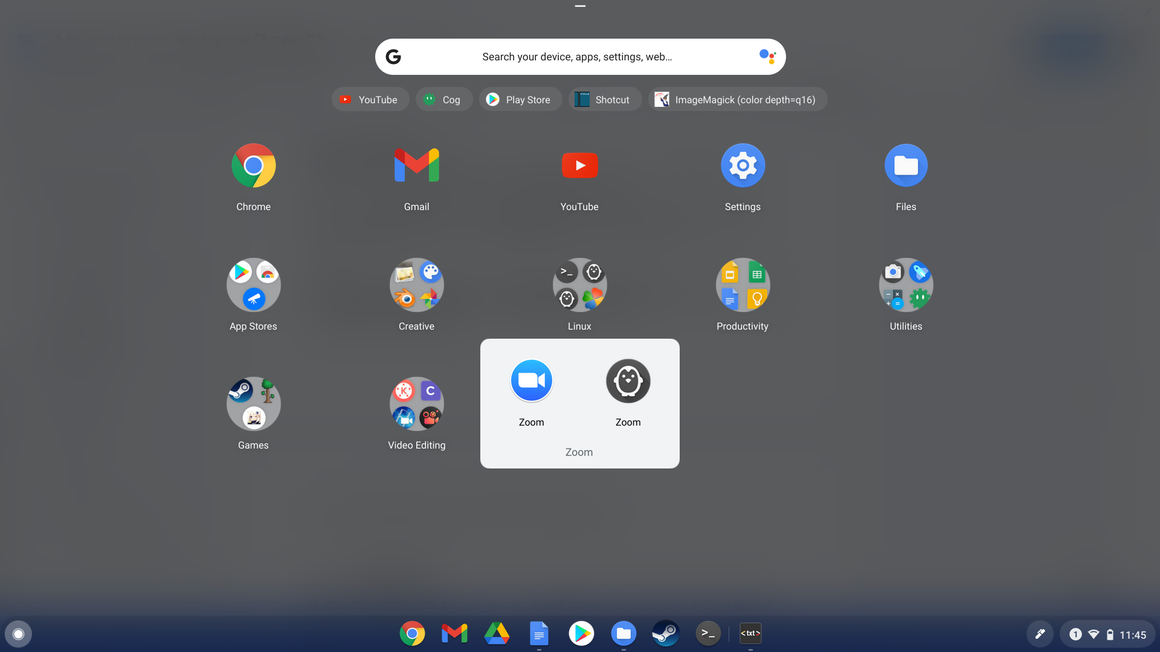This screenshot has height=652, width=1160.
Task: Open the Play Store suggestion chip
Action: point(521,100)
